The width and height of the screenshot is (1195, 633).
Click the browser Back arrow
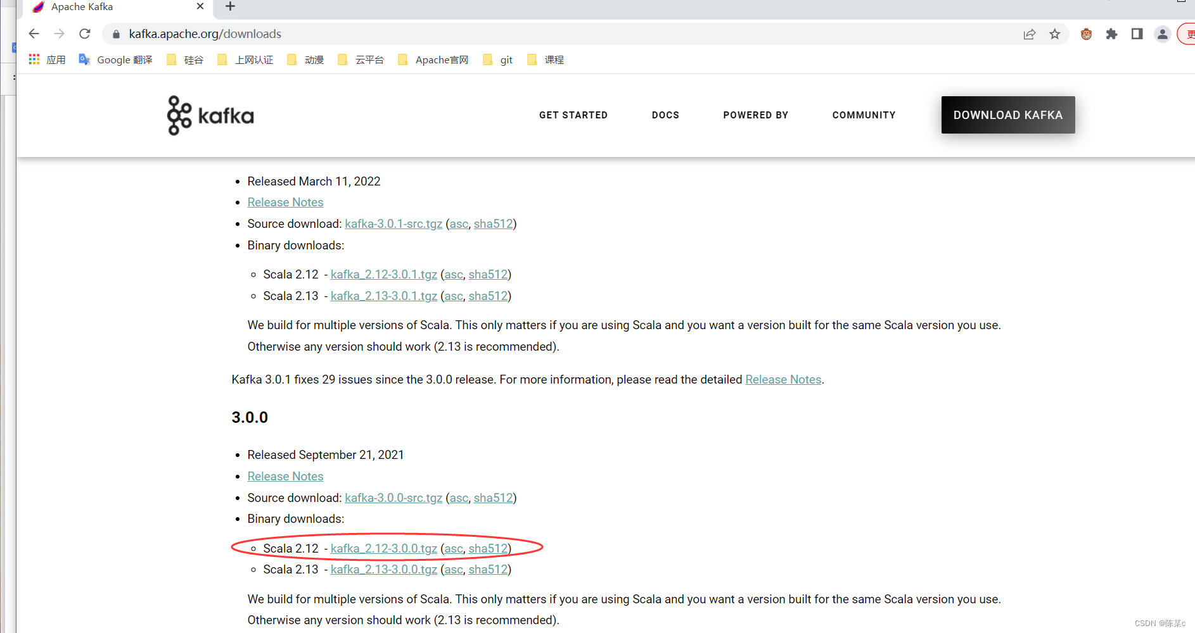(34, 34)
